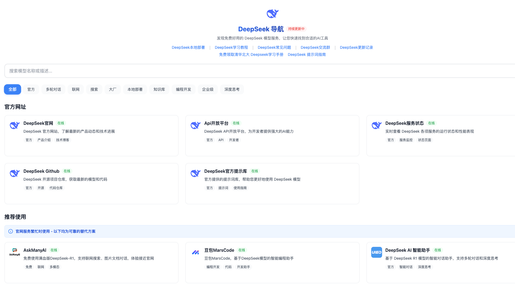Click the 多模态 tag on AskManyAI card
Image resolution: width=515 pixels, height=285 pixels.
[54, 267]
